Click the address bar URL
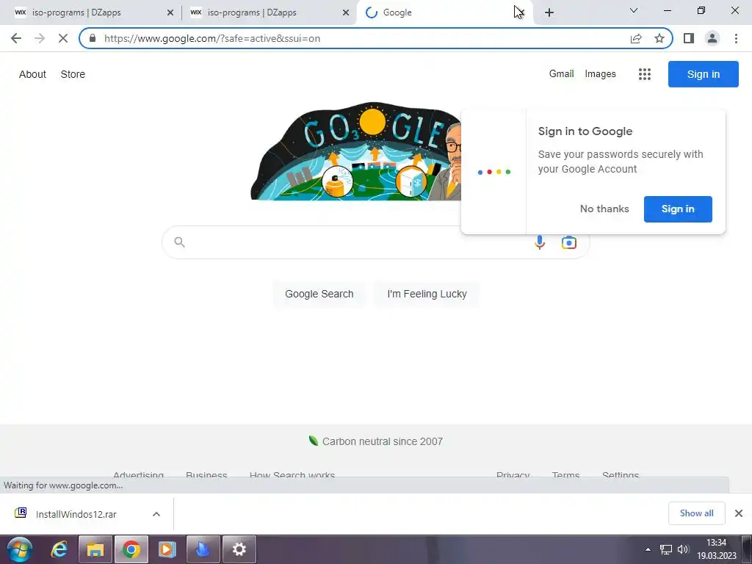752x564 pixels. click(212, 38)
